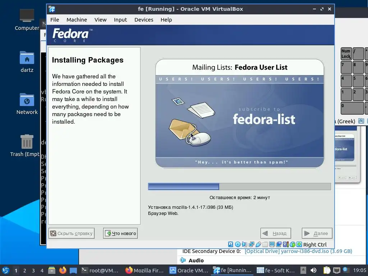Click the shared folders indicator icon
368x276 pixels.
point(265,244)
